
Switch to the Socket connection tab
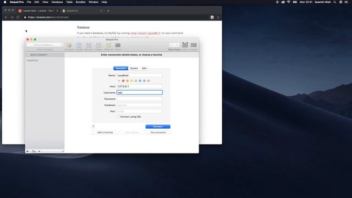[134, 68]
